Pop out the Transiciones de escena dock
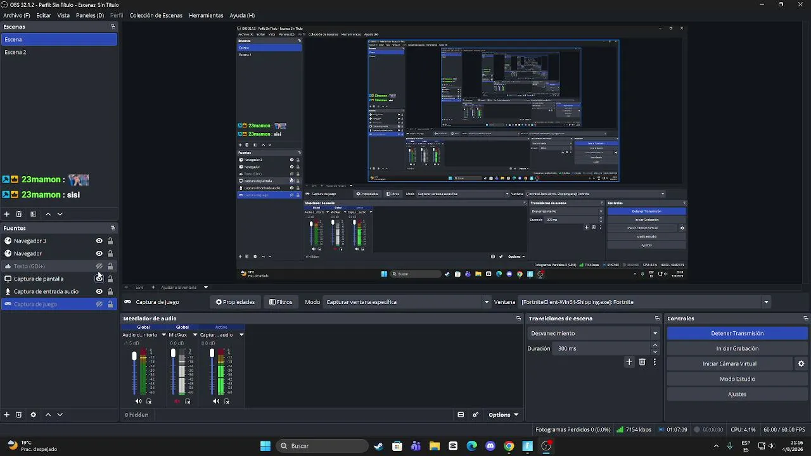 [657, 319]
